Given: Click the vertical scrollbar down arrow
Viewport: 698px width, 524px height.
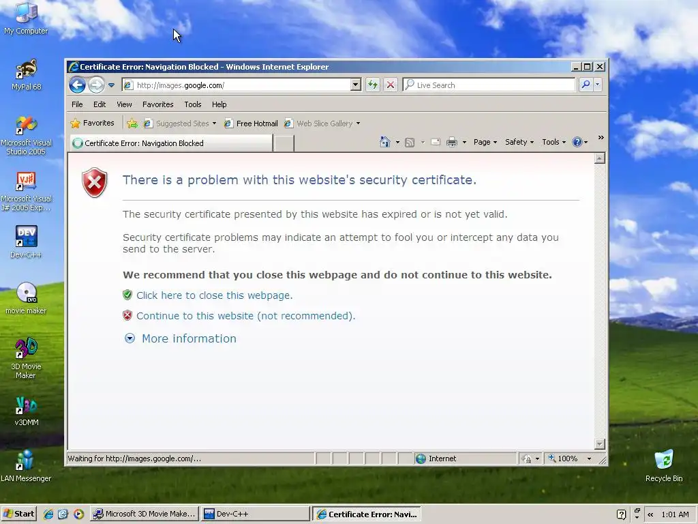Looking at the screenshot, I should (600, 443).
